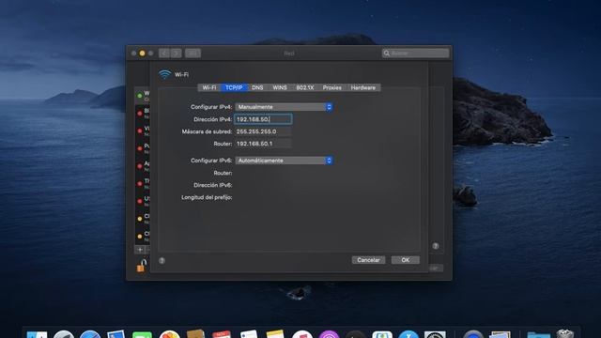Switch to the Hardware tab
The width and height of the screenshot is (601, 338).
[x=363, y=87]
